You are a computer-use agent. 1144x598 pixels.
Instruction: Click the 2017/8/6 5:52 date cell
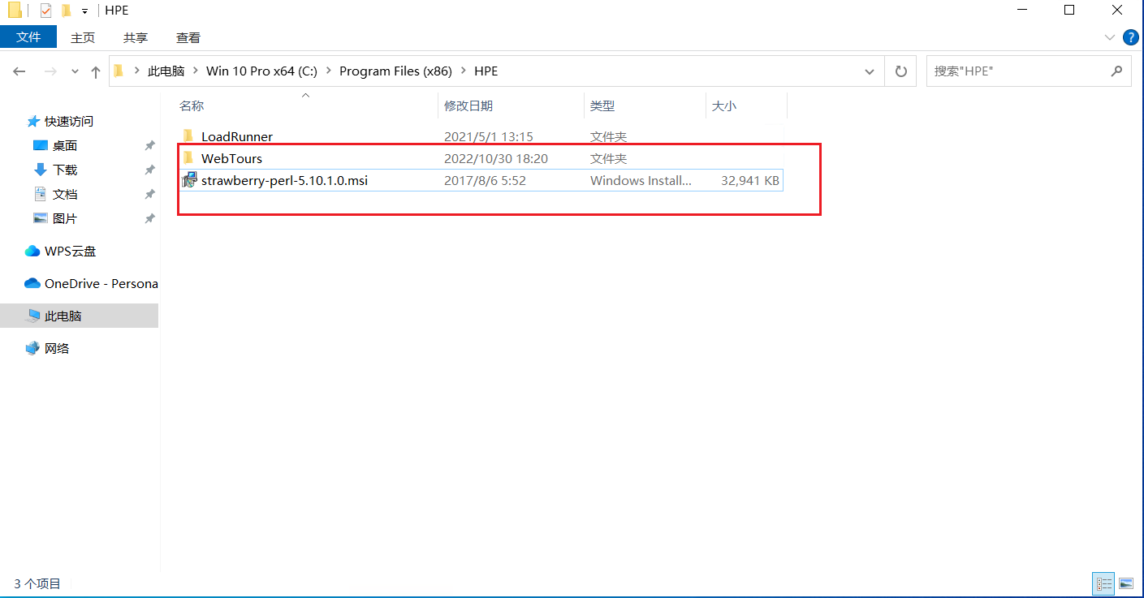485,180
